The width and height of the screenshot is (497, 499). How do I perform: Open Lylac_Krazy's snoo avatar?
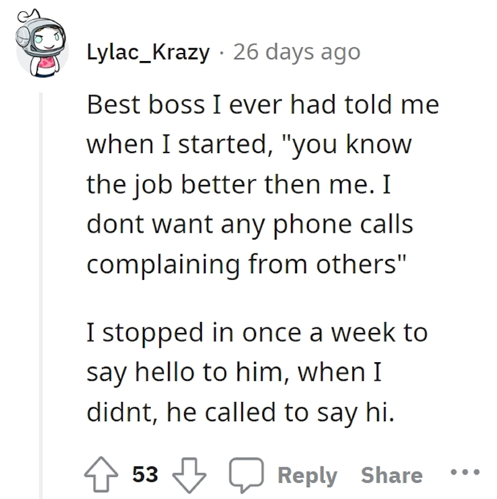pyautogui.click(x=40, y=43)
